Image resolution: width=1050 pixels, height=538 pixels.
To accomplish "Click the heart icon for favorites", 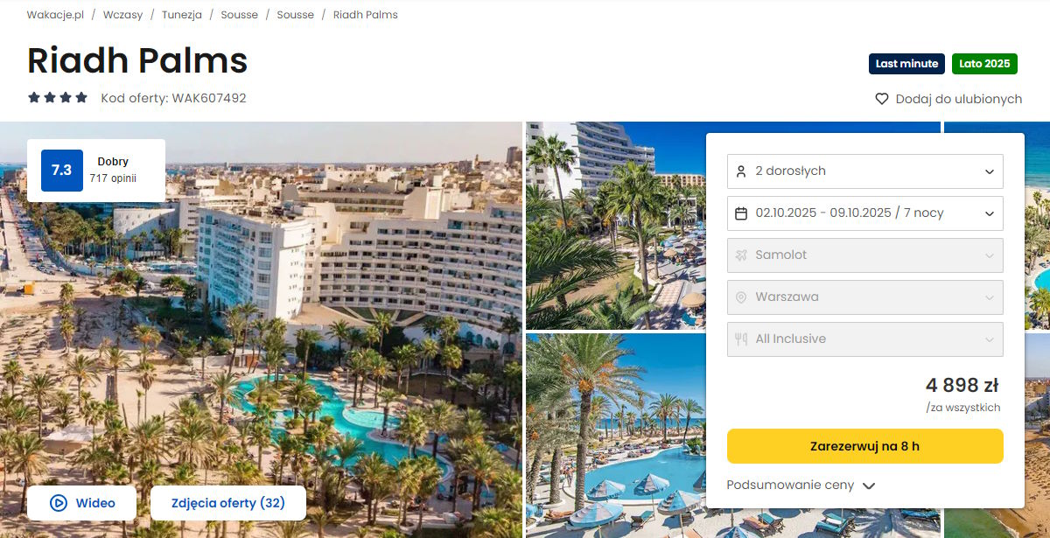I will tap(882, 99).
